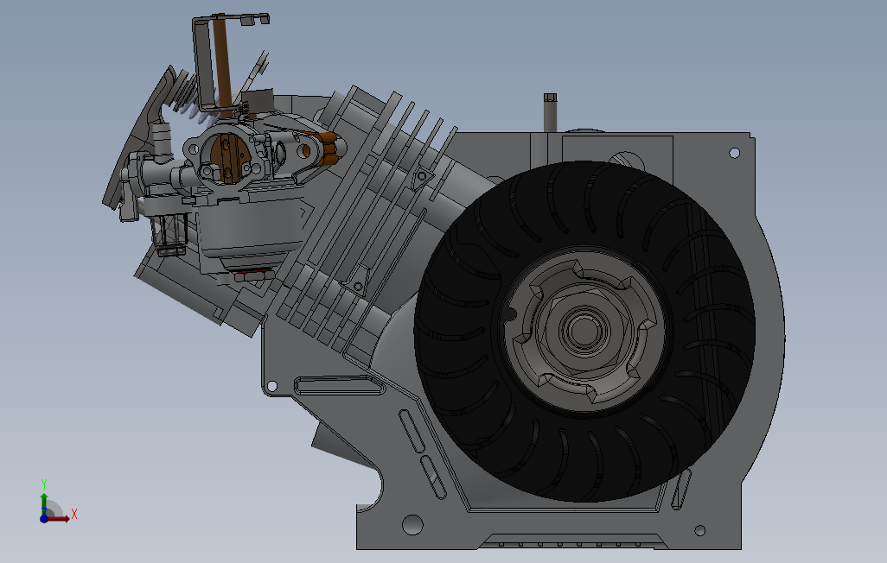The width and height of the screenshot is (887, 563).
Task: Pick the bottom-right mounting hole of the crankcase
Action: pyautogui.click(x=699, y=530)
